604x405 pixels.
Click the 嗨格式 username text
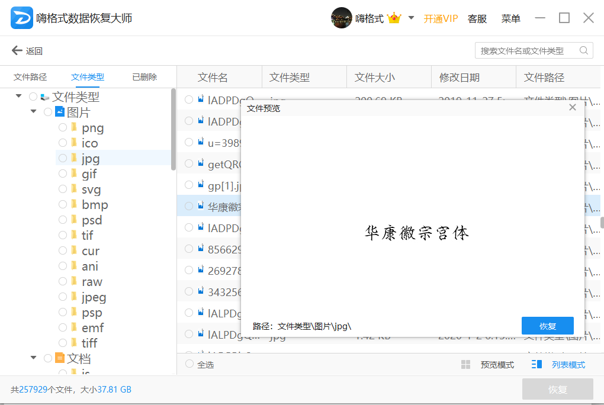tap(369, 18)
